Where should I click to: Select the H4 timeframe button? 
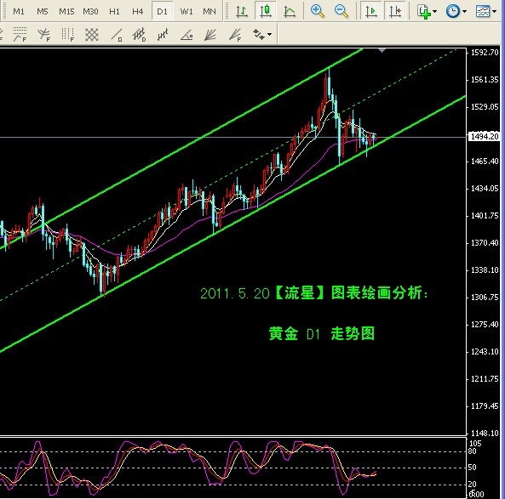coord(137,12)
